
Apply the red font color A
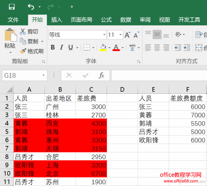point(116,47)
